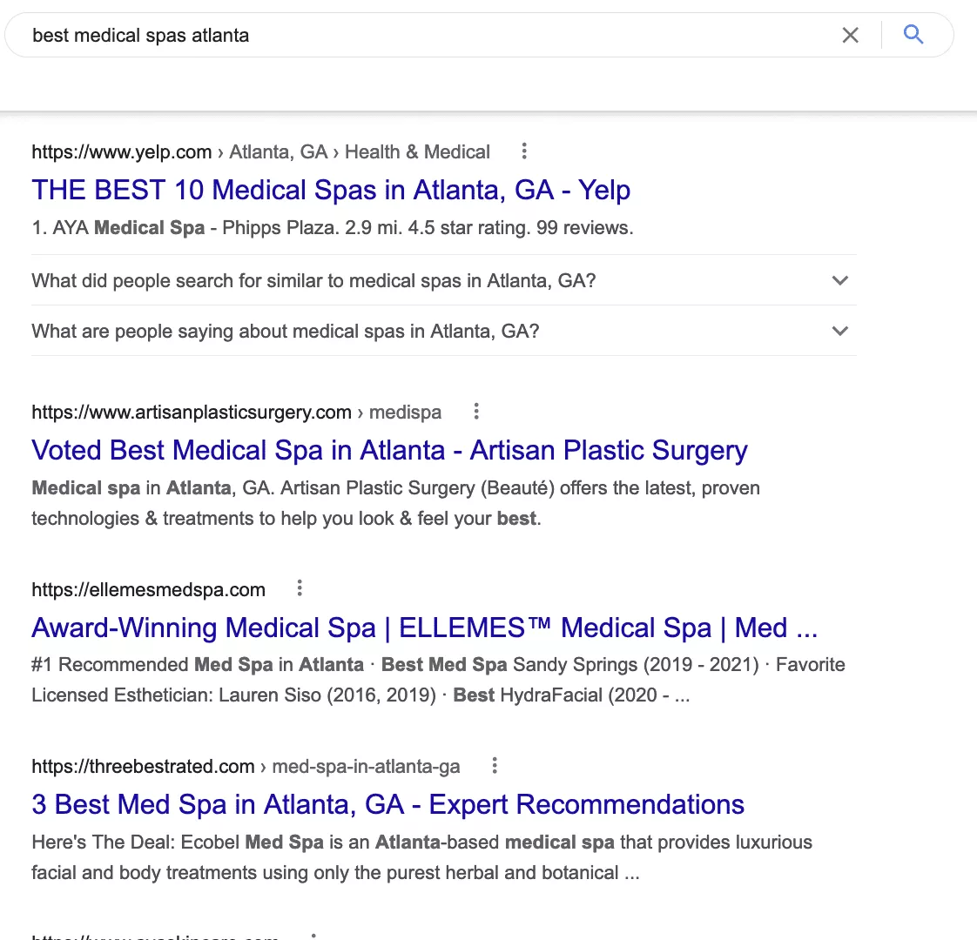This screenshot has width=977, height=940.
Task: Visit the ELLEMES Medical Spa result link
Action: 424,628
